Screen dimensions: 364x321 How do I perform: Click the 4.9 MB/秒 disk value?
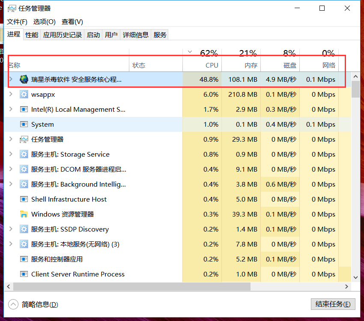coord(281,79)
